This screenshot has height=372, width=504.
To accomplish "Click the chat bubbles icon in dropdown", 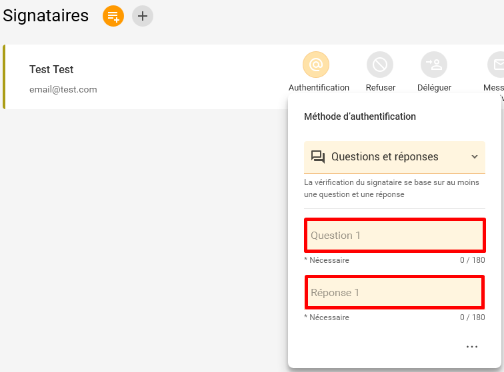I will point(318,157).
